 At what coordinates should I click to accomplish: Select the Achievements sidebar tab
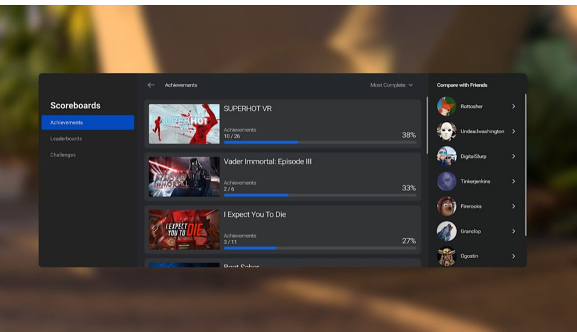pos(88,122)
